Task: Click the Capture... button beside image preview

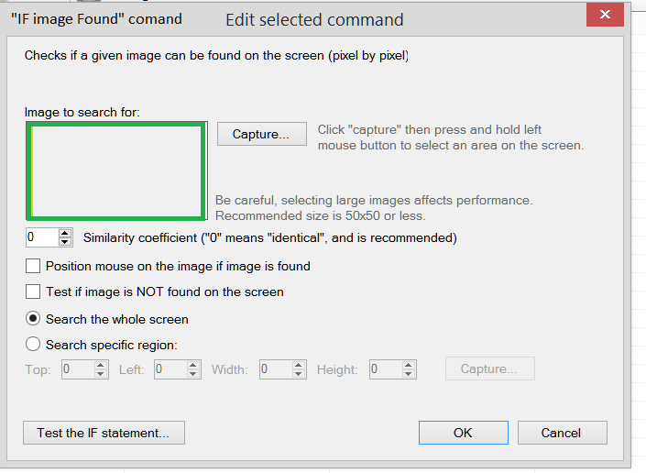Action: pos(261,134)
